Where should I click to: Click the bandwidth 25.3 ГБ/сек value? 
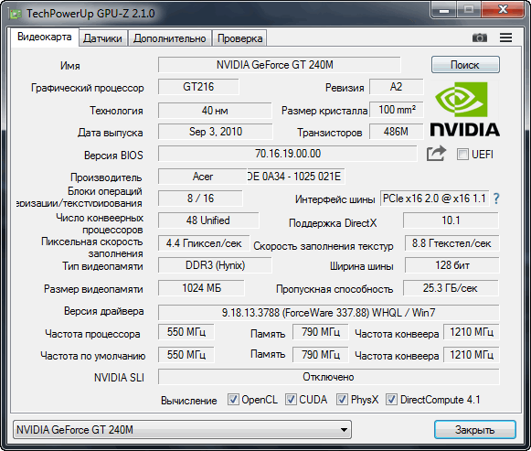[451, 288]
